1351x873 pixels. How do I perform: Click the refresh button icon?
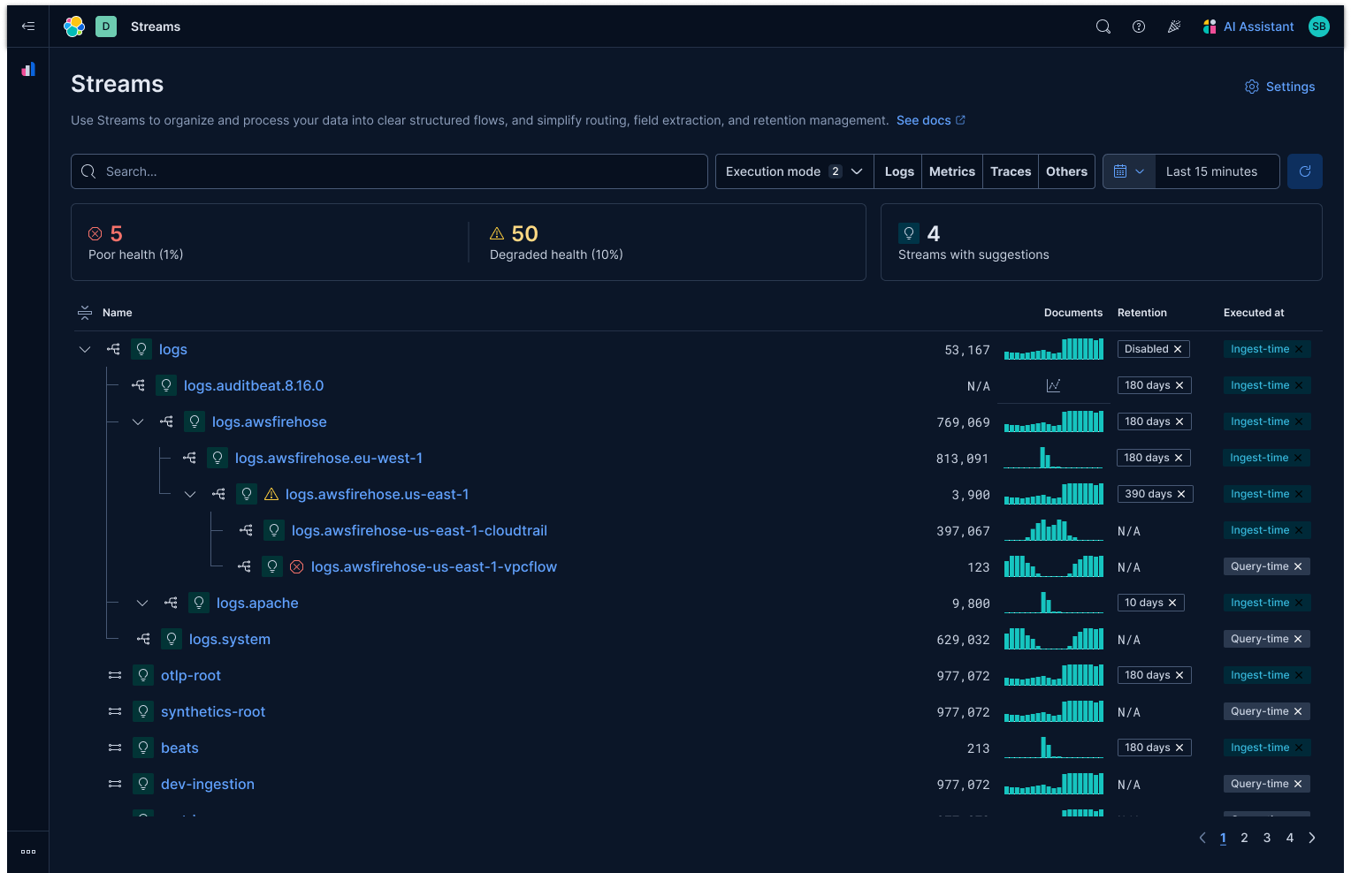point(1305,171)
